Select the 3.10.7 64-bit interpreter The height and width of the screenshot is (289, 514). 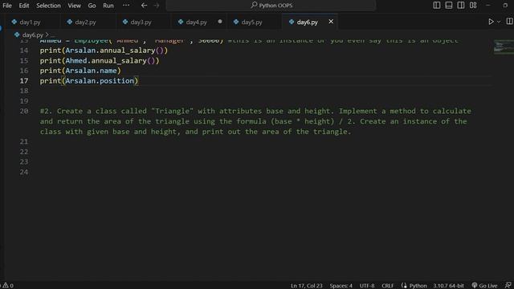tap(448, 286)
